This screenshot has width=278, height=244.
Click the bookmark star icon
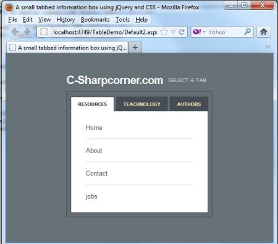[164, 32]
